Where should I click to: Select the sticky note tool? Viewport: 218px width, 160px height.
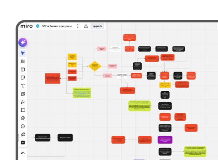(x=23, y=78)
